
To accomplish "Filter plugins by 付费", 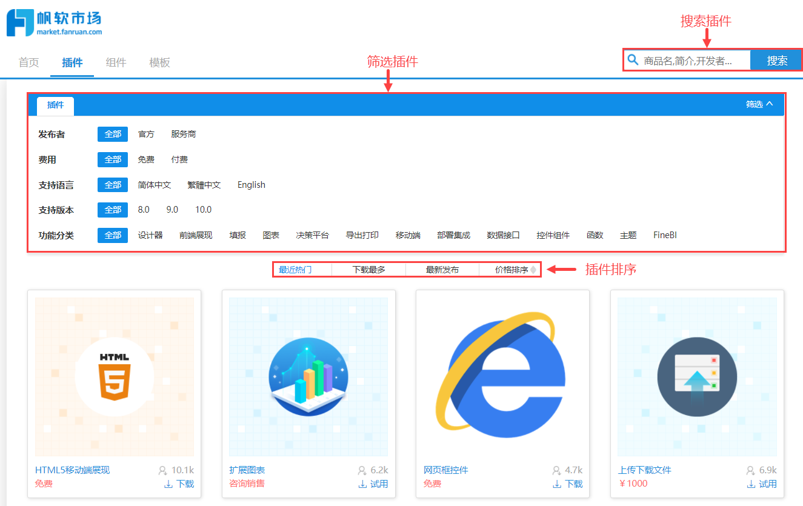I will tap(179, 159).
